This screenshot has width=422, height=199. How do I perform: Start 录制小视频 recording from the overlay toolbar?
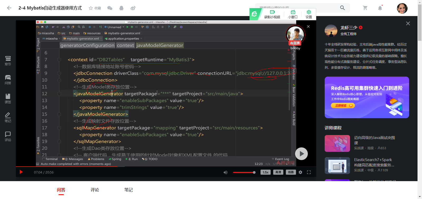[x=272, y=14]
